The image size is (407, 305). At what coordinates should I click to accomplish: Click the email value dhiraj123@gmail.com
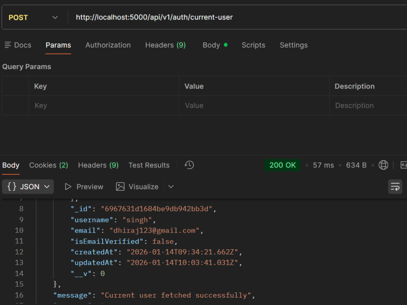pyautogui.click(x=154, y=231)
